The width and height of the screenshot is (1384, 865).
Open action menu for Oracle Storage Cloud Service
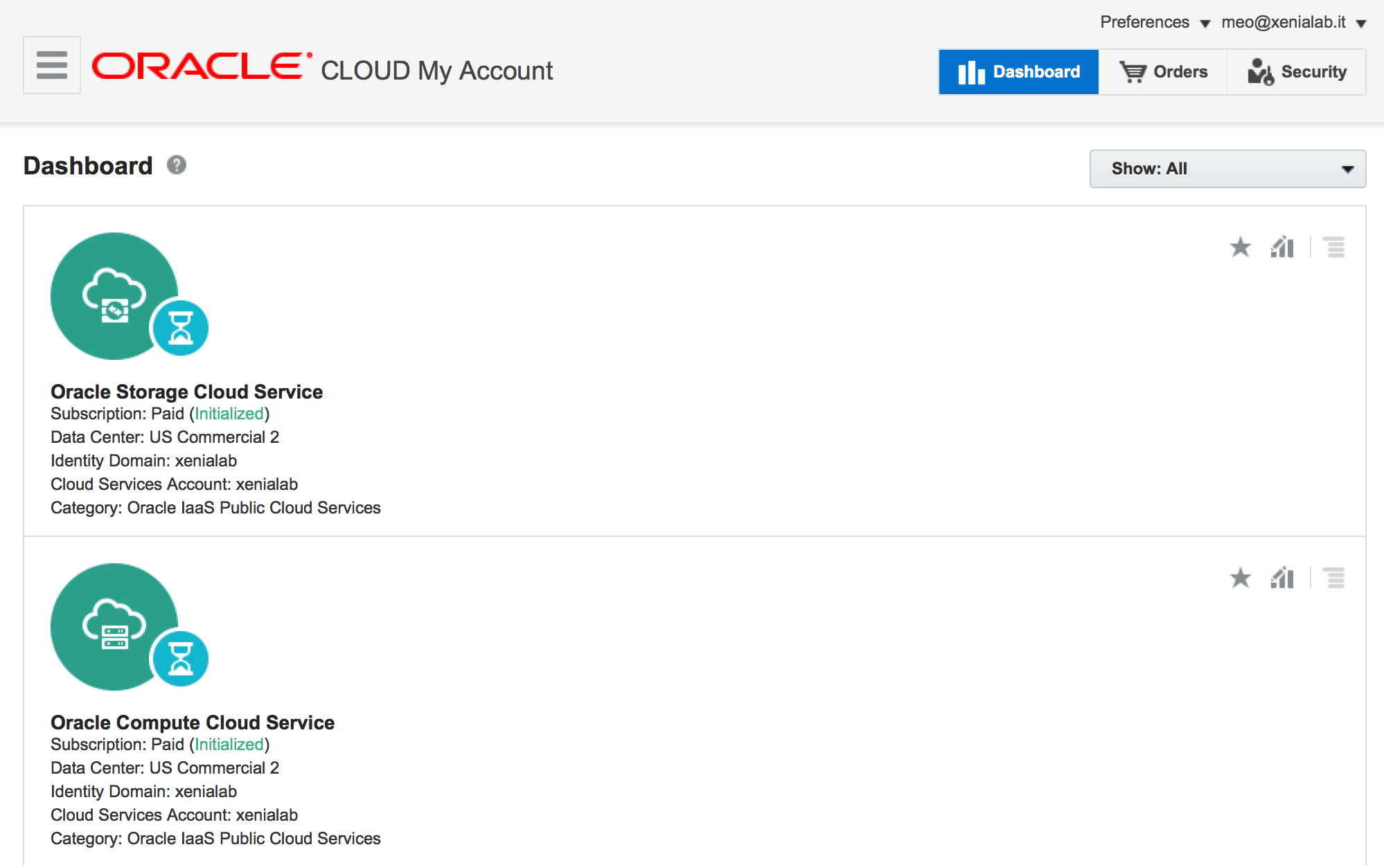(x=1334, y=247)
